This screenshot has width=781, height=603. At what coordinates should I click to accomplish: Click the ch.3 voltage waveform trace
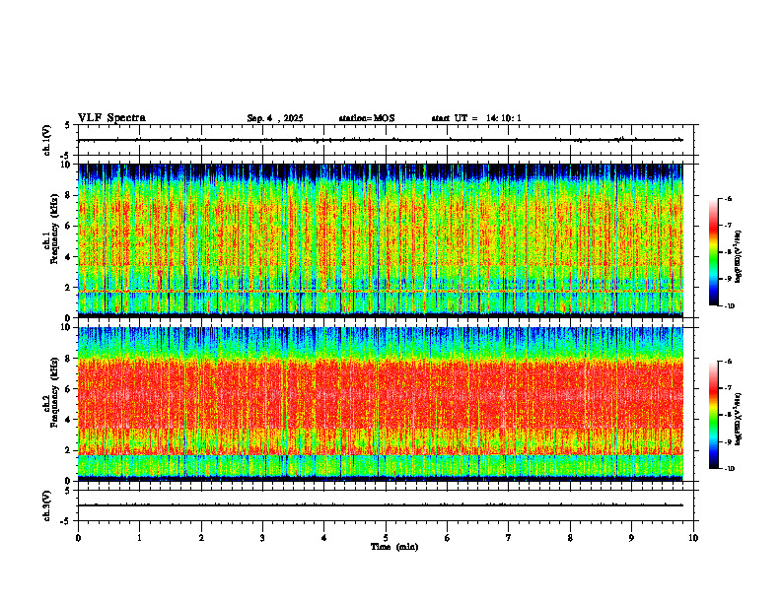click(381, 505)
